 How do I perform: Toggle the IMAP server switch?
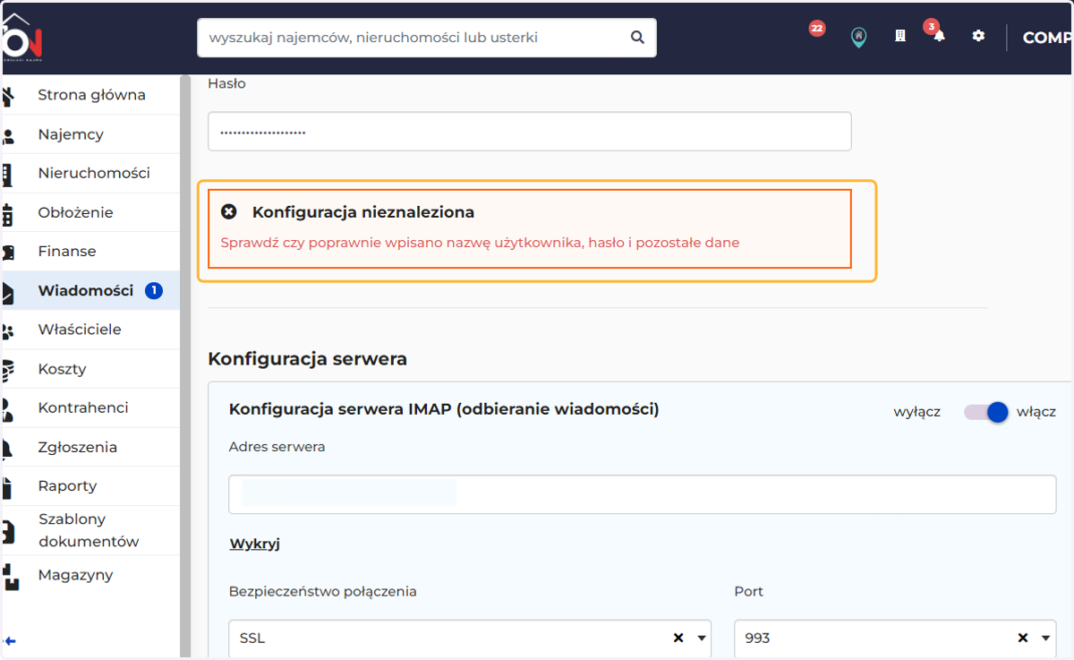pos(986,412)
